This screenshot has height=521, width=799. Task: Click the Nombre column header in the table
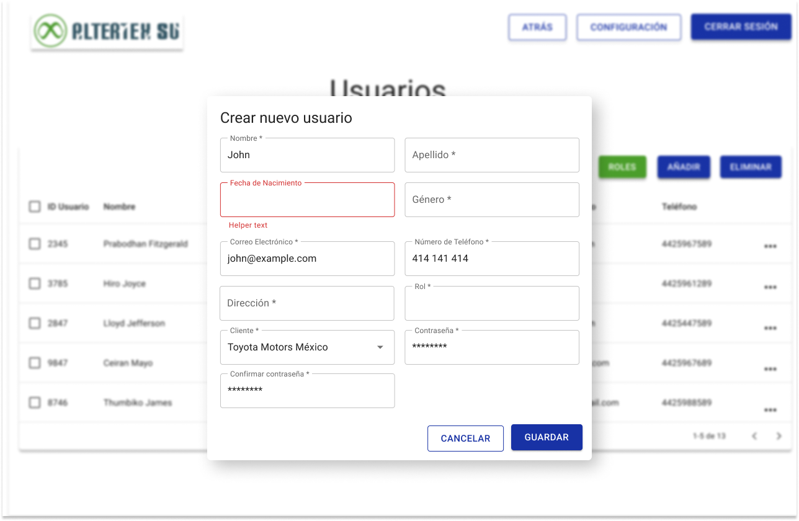click(119, 207)
